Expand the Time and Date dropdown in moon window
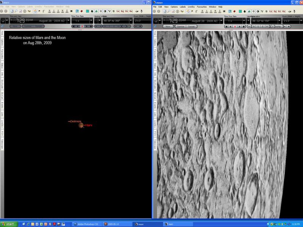This screenshot has height=227, width=303. (221, 21)
